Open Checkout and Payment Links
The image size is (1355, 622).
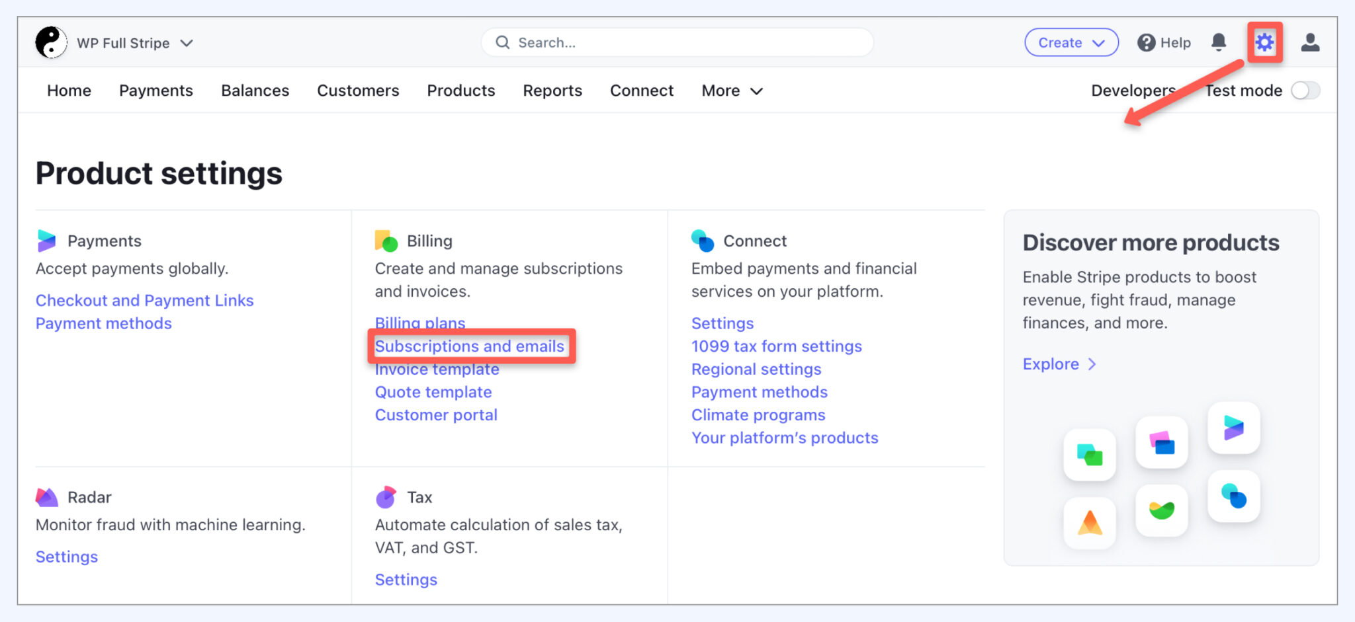(144, 300)
